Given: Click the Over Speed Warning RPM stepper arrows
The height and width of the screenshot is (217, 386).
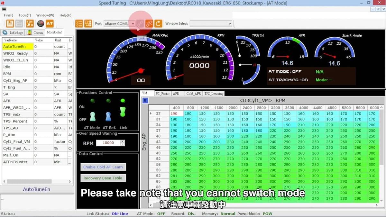Looking at the screenshot, I should [122, 143].
